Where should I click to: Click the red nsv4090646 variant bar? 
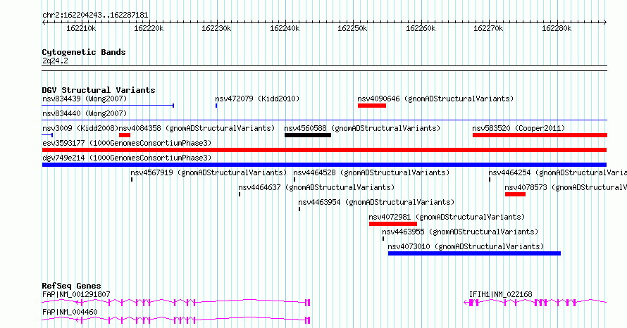[372, 106]
